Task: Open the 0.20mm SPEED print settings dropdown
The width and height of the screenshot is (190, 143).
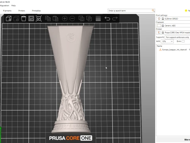Action: tap(173, 19)
